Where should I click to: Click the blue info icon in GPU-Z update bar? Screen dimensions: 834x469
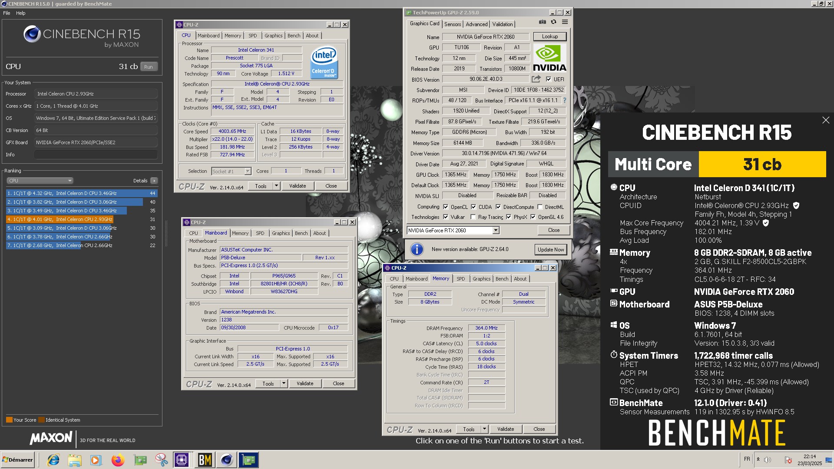tap(417, 249)
